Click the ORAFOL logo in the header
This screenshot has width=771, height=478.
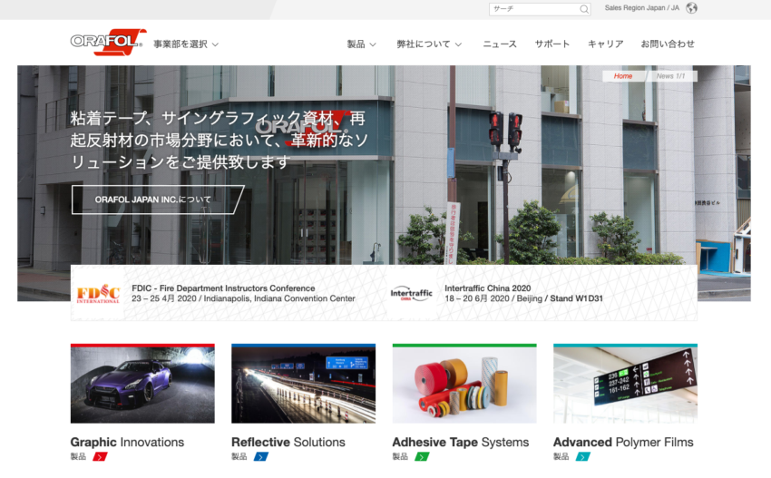point(108,42)
